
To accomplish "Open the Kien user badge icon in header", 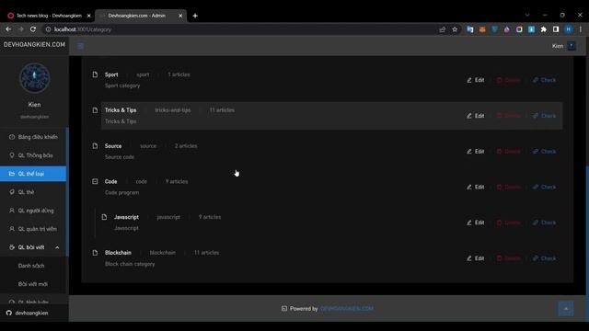I will point(572,46).
